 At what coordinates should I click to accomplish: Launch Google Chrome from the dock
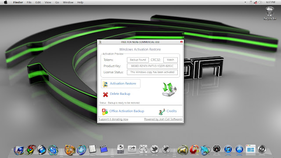pos(30,150)
